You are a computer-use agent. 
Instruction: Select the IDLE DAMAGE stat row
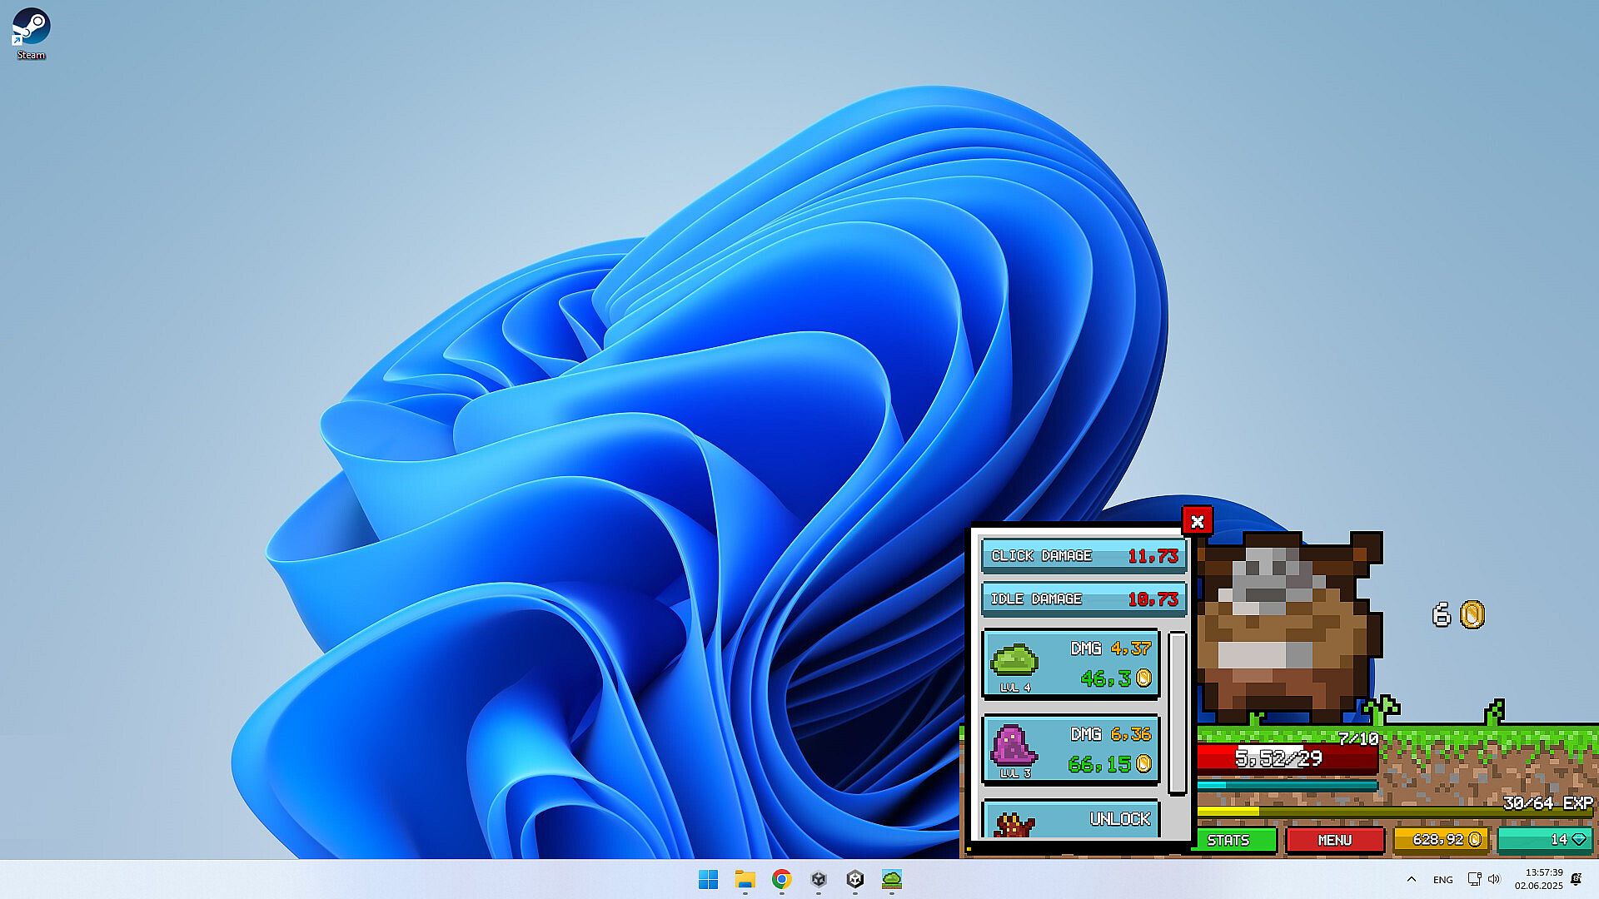pos(1083,599)
